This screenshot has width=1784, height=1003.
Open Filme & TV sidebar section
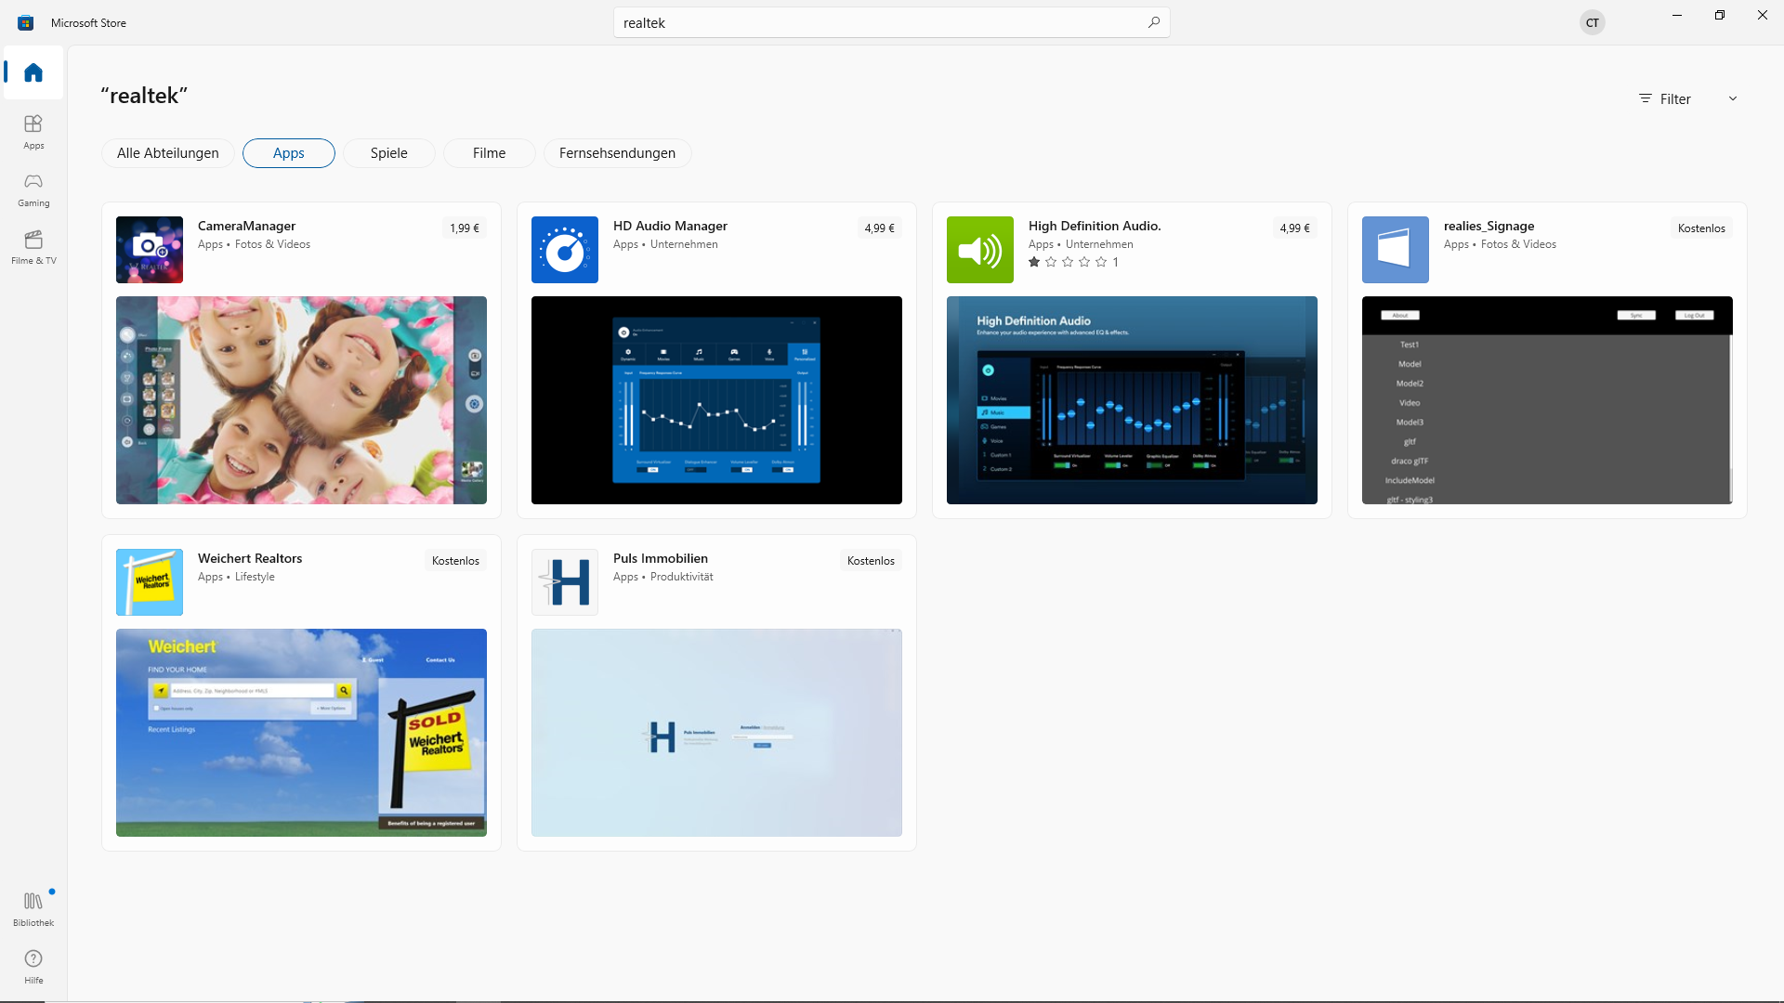click(x=33, y=246)
